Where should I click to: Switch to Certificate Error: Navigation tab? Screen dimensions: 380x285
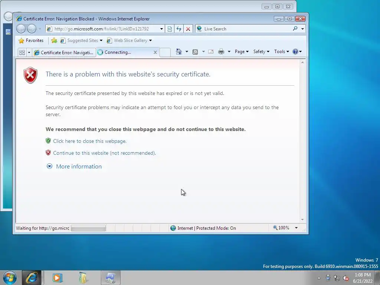[x=64, y=52]
